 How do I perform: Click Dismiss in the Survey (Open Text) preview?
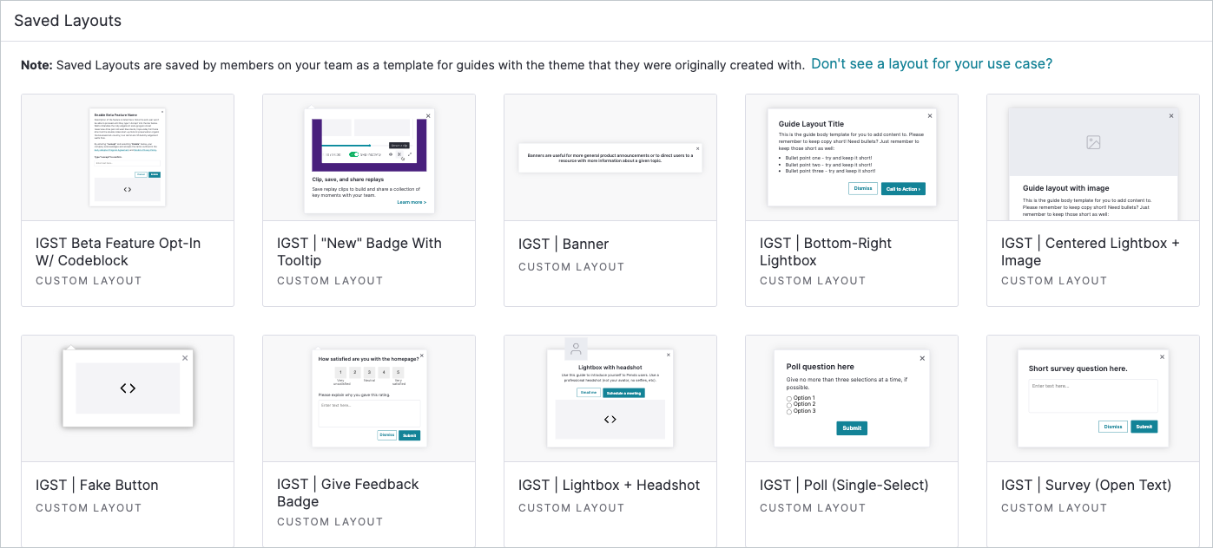click(1114, 427)
